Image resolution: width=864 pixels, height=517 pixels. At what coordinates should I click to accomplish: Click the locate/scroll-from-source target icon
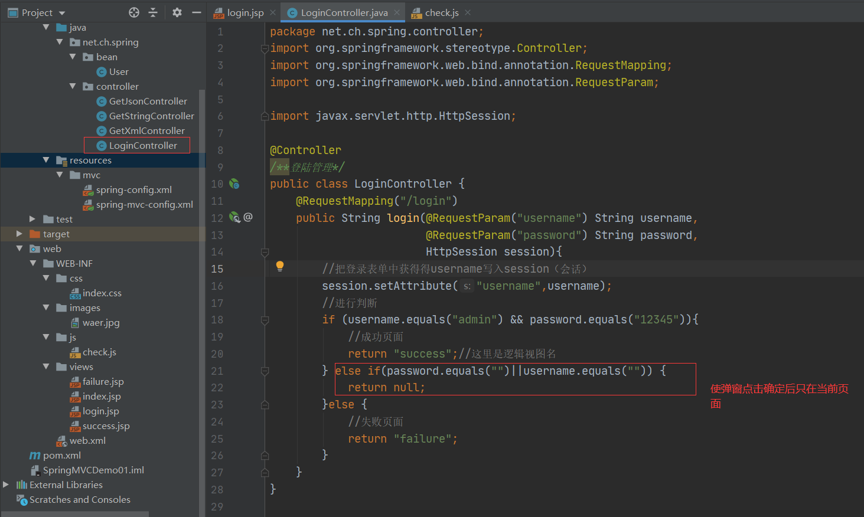(x=134, y=12)
